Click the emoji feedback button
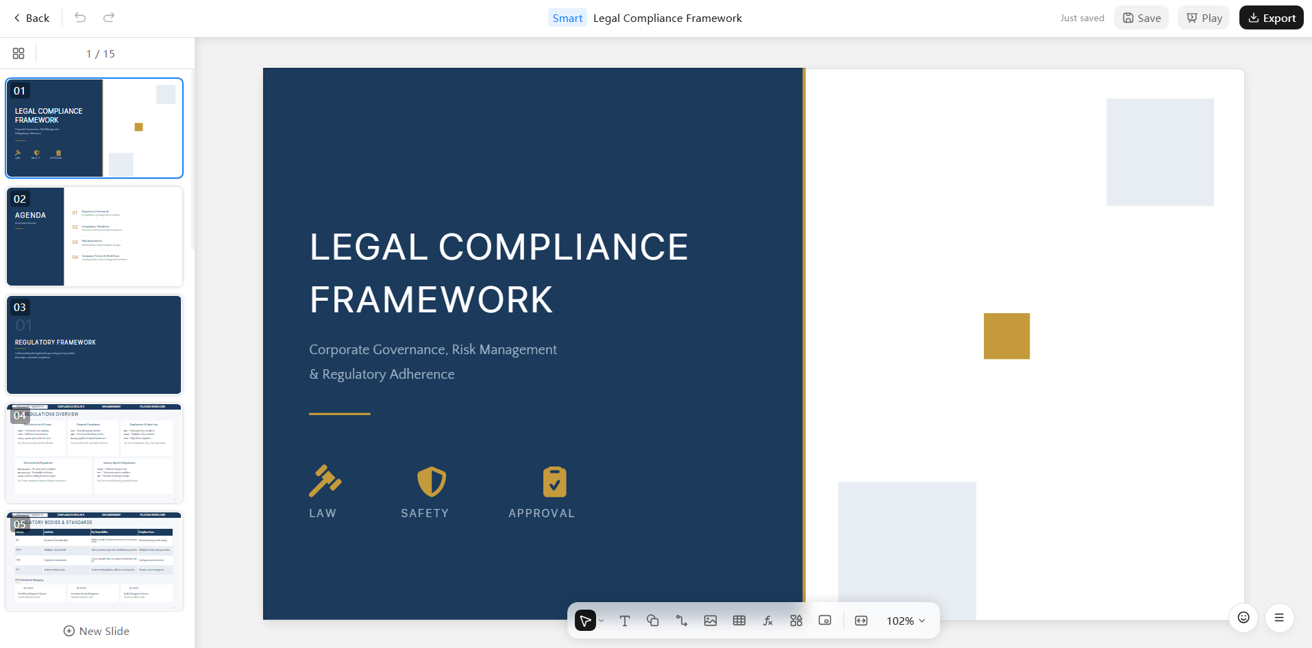Viewport: 1312px width, 648px height. 1243,617
